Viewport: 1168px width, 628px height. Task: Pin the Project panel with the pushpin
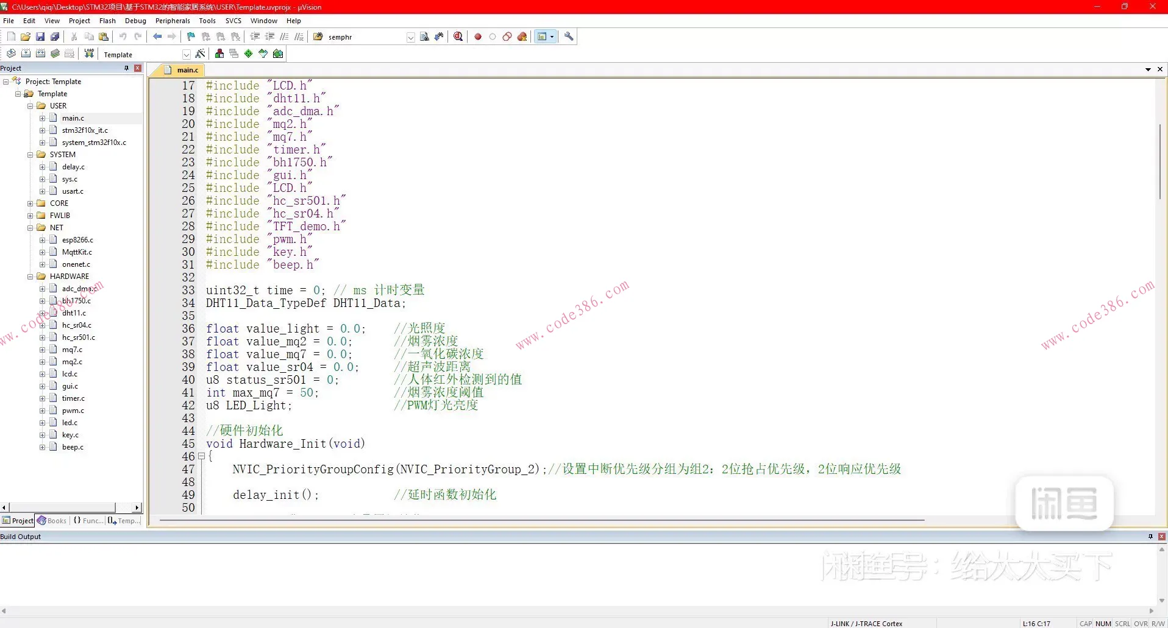coord(126,68)
